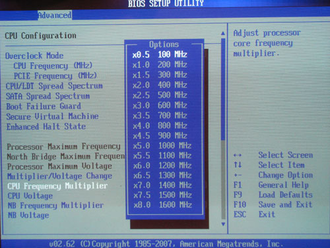Select Boot Failure Guard setting

[44, 106]
